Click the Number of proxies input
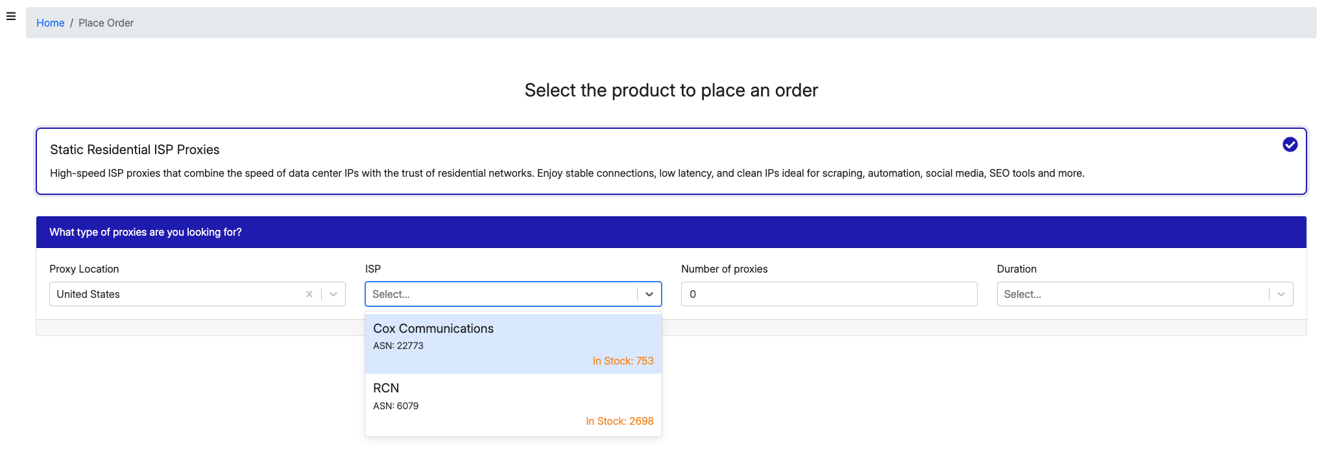Viewport: 1324px width, 474px height. coord(828,294)
